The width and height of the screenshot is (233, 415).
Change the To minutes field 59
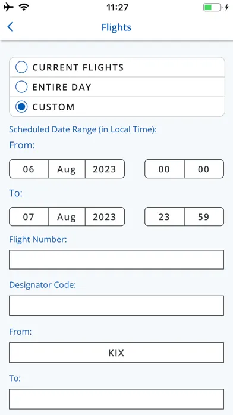204,216
